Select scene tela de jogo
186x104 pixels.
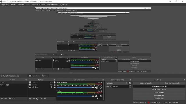(x=14, y=85)
